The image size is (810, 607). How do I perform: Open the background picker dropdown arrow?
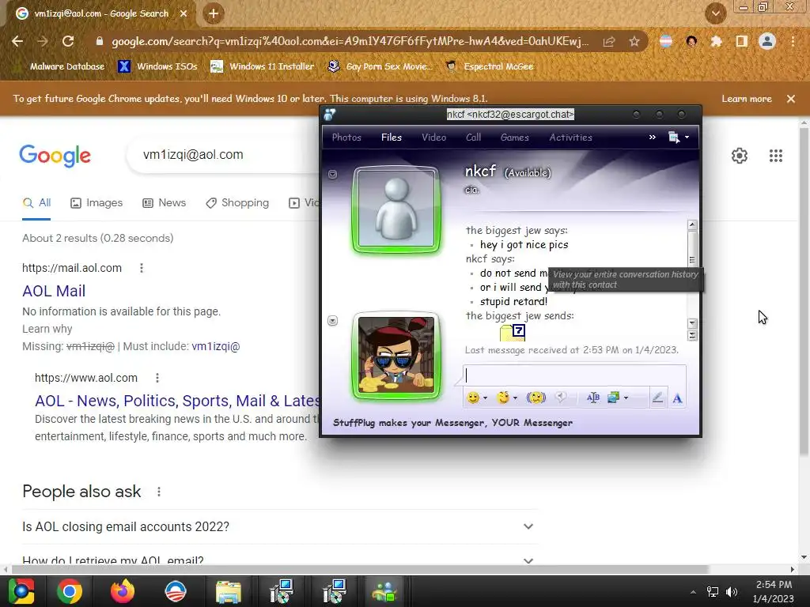point(626,398)
